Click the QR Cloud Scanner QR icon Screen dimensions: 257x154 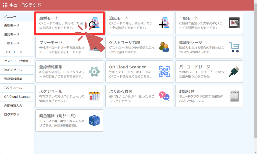[x=164, y=72]
